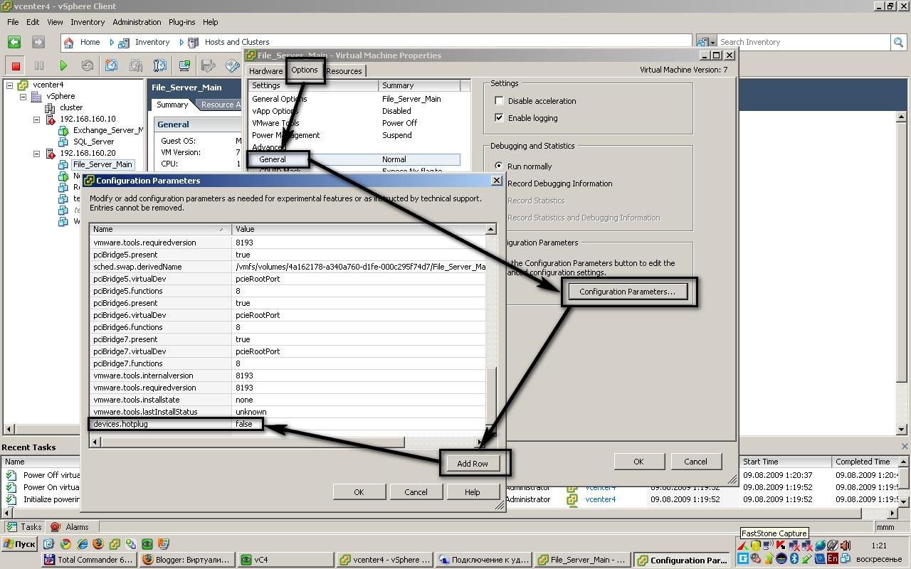Click the Пуск Start button
The width and height of the screenshot is (911, 569).
[19, 544]
